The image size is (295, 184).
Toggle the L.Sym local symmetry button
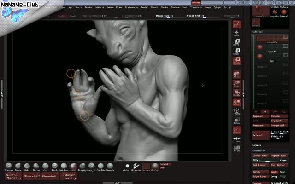point(237,139)
